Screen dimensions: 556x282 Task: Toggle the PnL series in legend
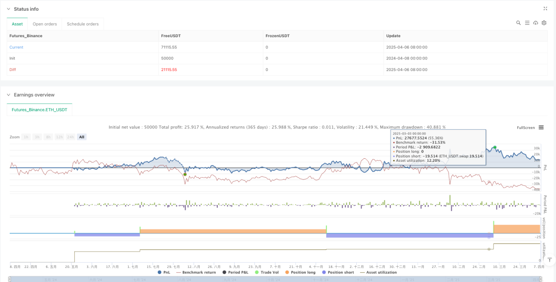coord(164,272)
